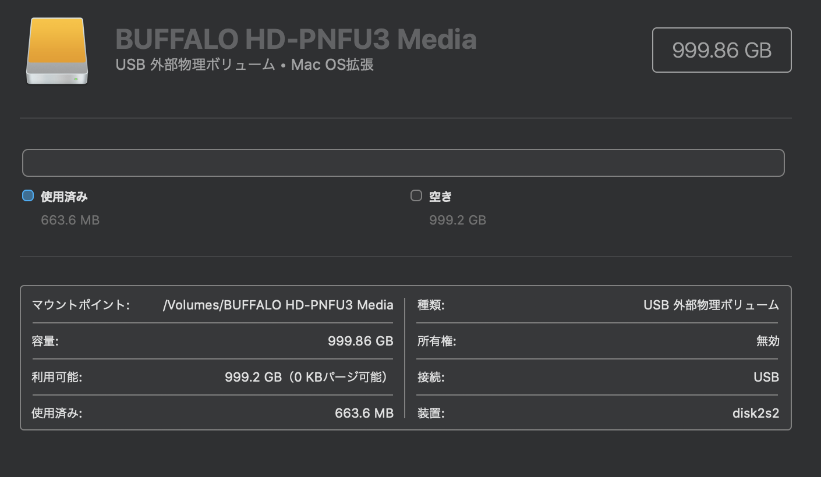Click the 999.86 GB capacity box at top
This screenshot has width=821, height=477.
[721, 50]
